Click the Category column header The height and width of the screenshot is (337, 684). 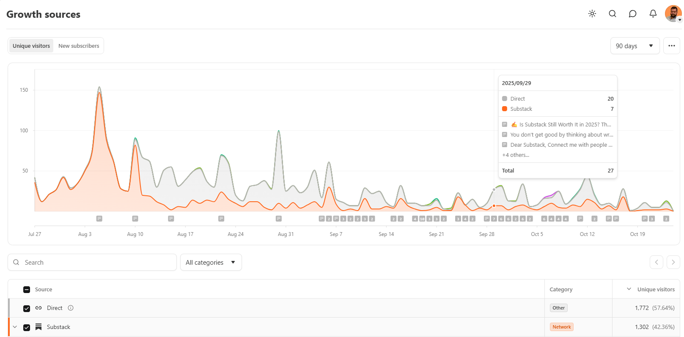click(561, 289)
